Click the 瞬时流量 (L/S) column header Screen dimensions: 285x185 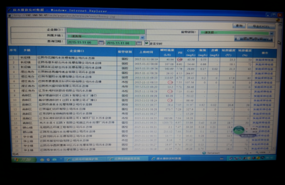coord(167,52)
